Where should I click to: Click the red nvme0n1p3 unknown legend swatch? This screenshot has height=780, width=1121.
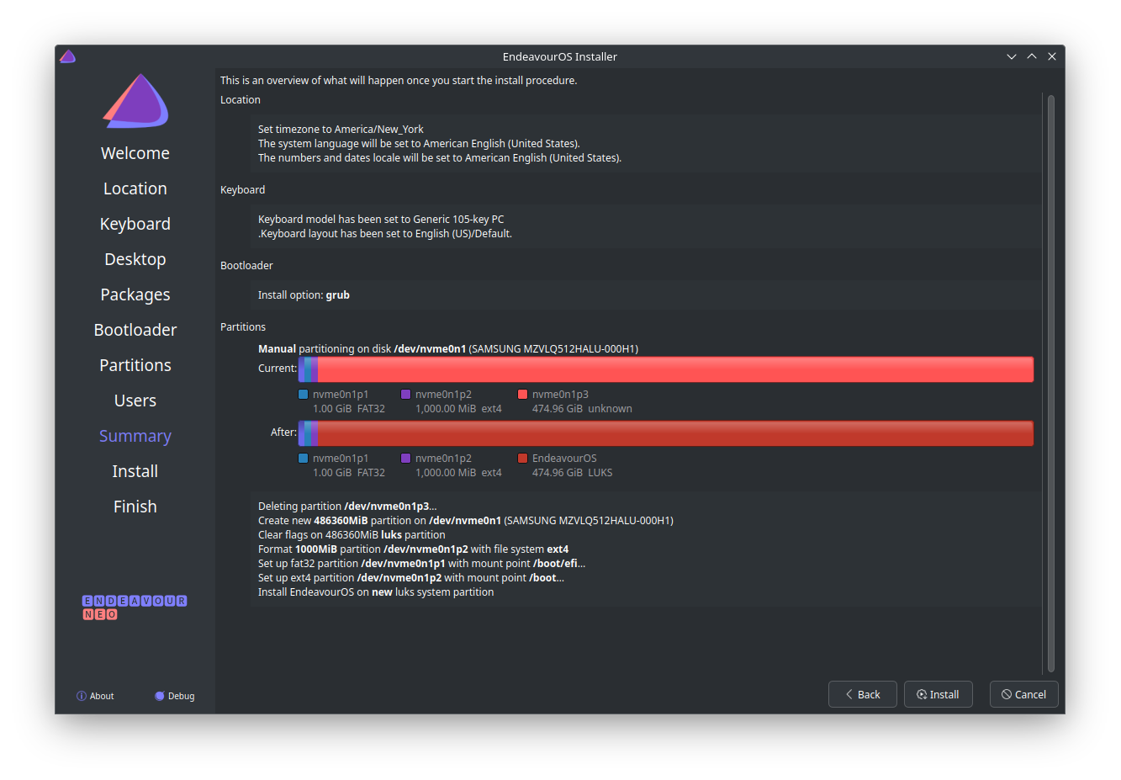tap(522, 394)
